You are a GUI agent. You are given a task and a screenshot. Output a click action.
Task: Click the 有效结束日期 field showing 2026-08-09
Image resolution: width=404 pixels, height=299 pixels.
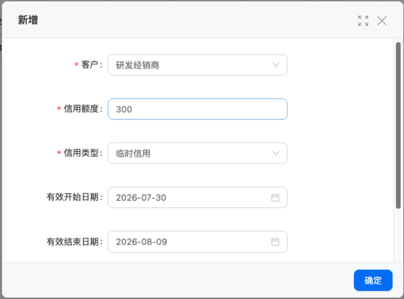[197, 242]
